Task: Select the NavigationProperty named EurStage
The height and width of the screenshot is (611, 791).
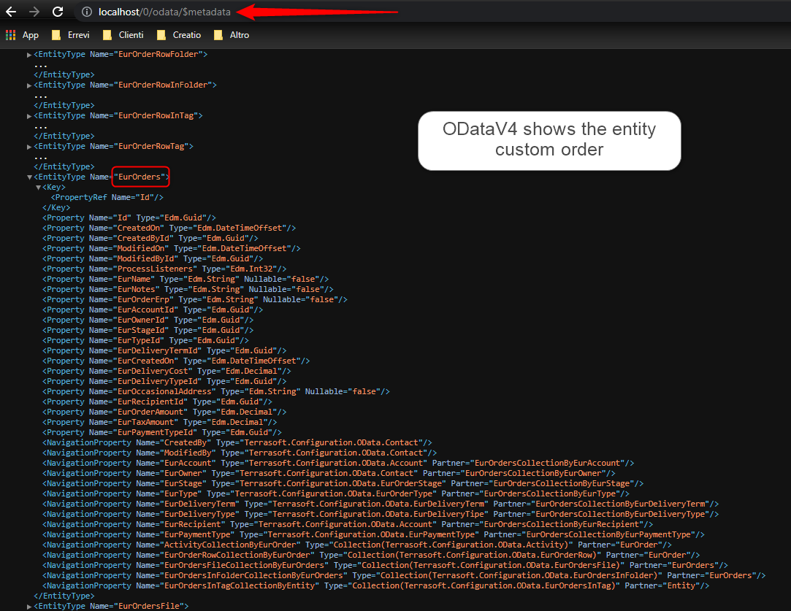Action: pos(343,483)
